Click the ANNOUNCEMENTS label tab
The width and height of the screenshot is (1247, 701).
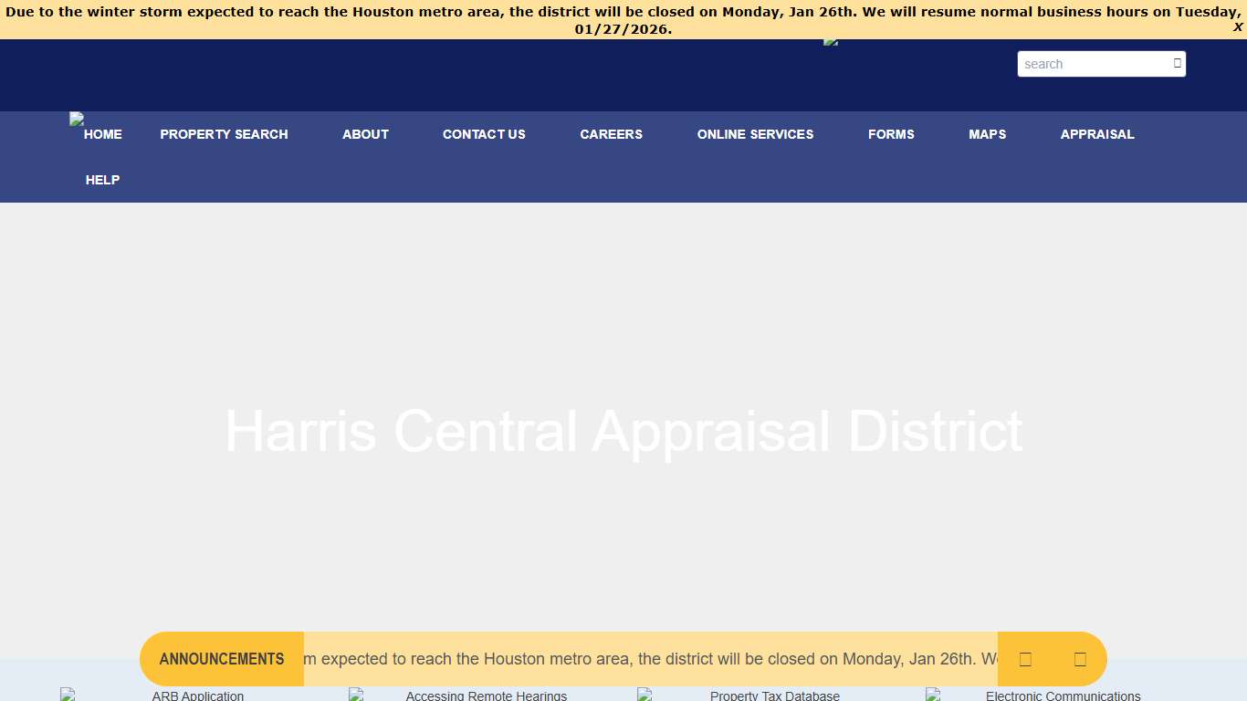pos(221,658)
